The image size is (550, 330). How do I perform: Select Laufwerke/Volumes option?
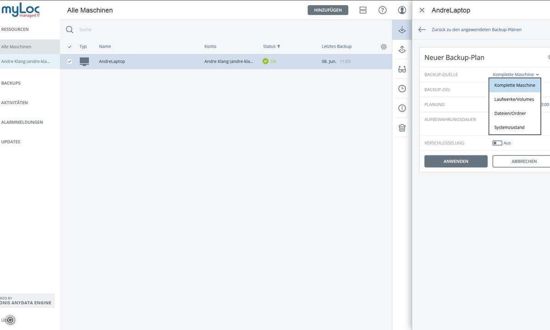pos(515,99)
